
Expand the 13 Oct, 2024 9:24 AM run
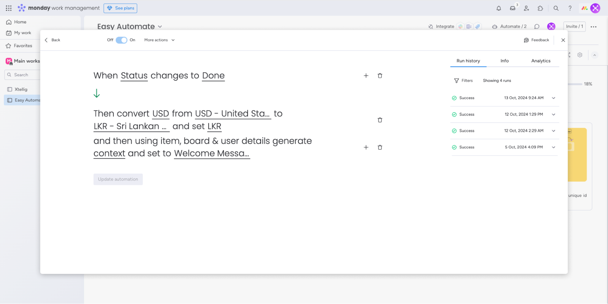coord(553,98)
